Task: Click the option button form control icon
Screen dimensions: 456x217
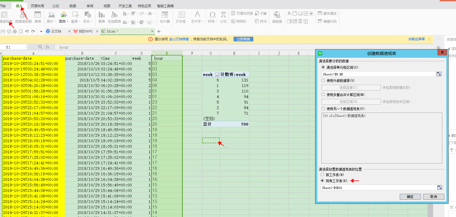Action: tap(311, 14)
